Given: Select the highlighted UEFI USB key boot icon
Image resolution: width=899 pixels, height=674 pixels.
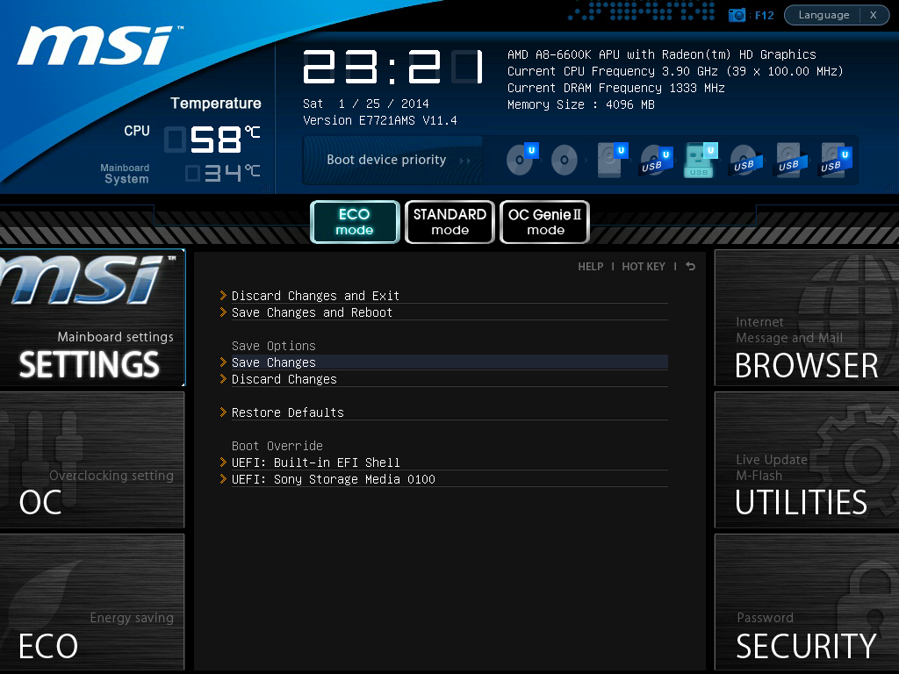Looking at the screenshot, I should click(x=700, y=160).
